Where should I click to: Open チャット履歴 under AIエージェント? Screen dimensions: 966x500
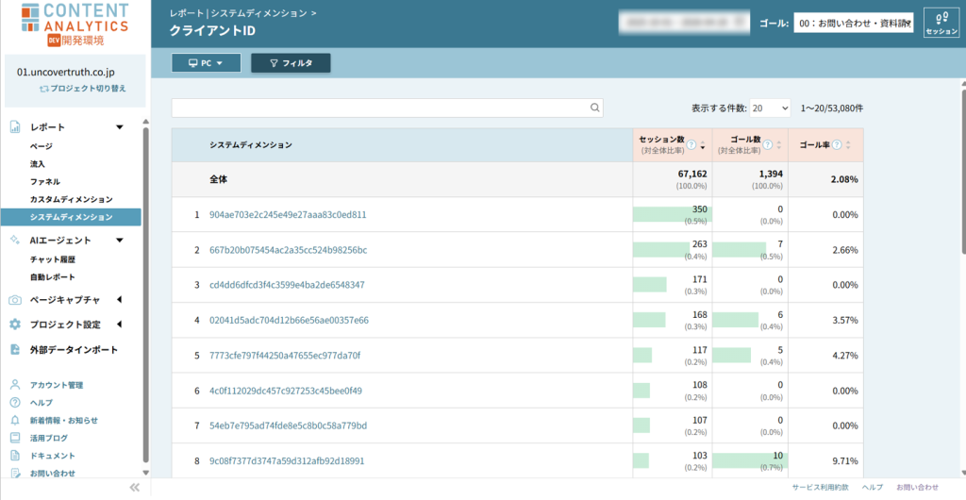[53, 259]
